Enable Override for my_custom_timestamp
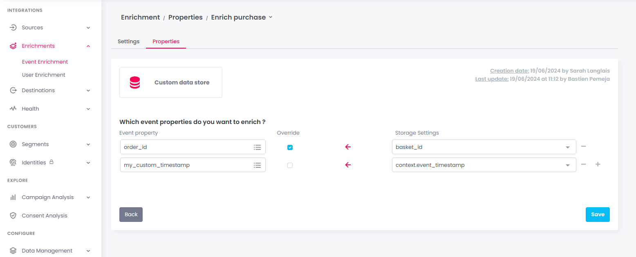The height and width of the screenshot is (257, 636). (x=290, y=166)
